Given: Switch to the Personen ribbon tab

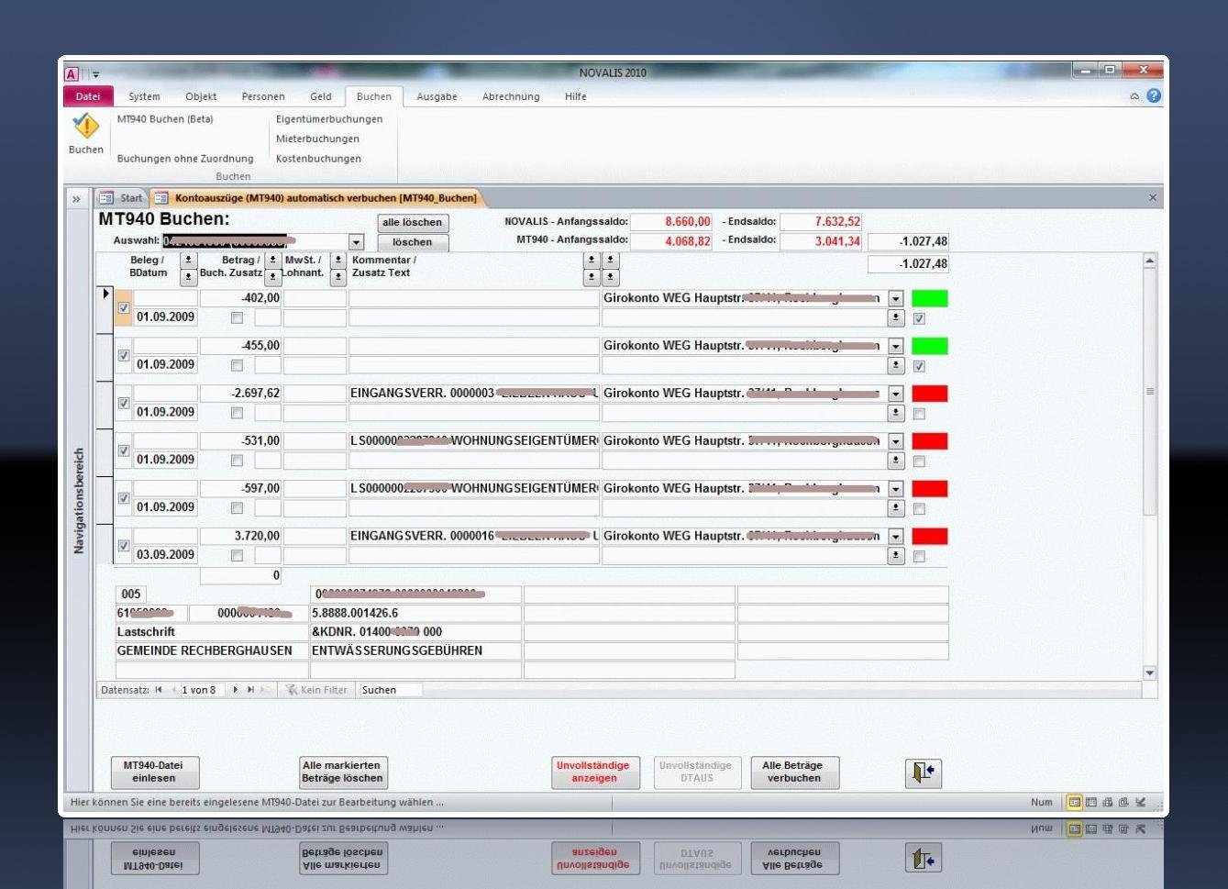Looking at the screenshot, I should coord(263,96).
